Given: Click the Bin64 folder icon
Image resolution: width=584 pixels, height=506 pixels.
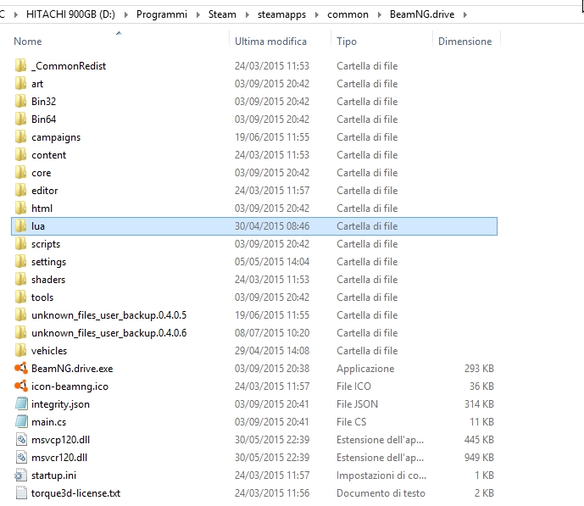Looking at the screenshot, I should point(21,120).
